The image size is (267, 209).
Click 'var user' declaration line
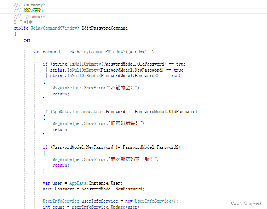pyautogui.click(x=83, y=183)
